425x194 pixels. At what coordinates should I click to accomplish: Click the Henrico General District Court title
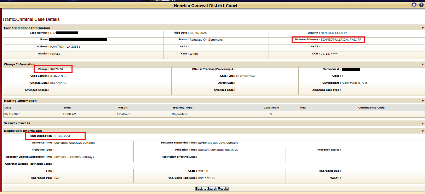[x=206, y=6]
